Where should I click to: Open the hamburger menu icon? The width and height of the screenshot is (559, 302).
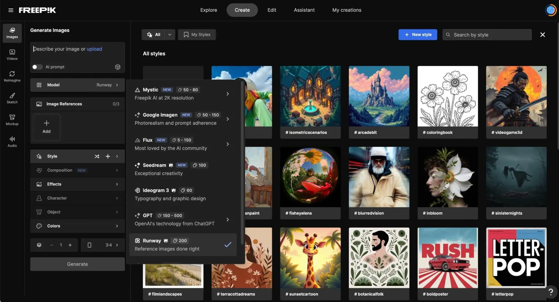coord(11,10)
